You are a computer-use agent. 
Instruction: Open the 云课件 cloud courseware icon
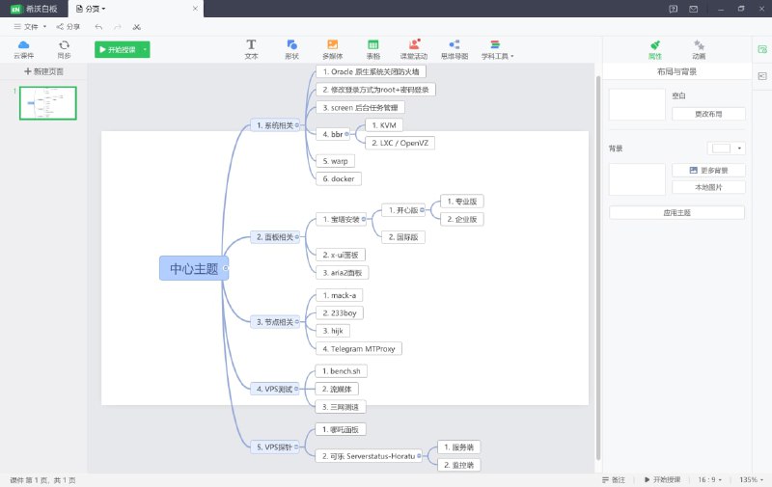tap(23, 48)
